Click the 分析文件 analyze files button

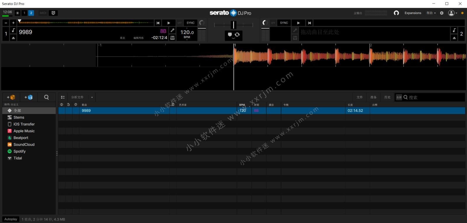(77, 97)
